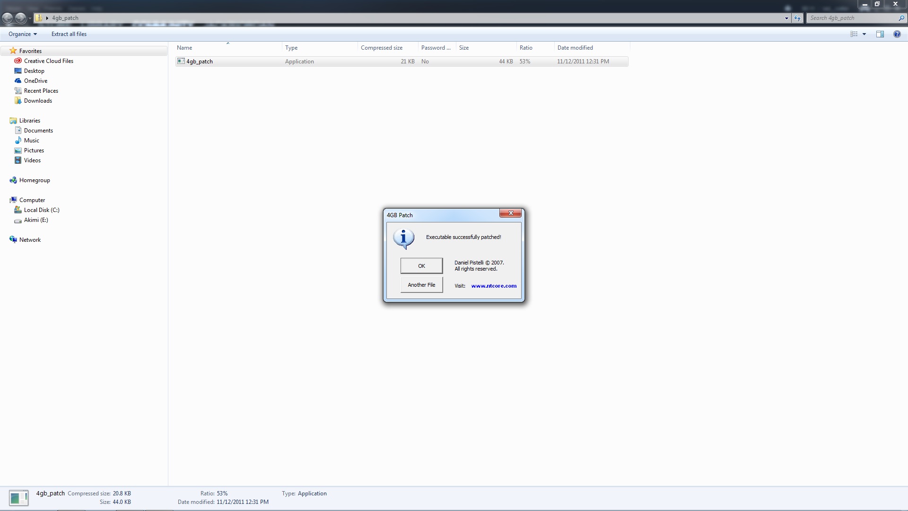Visit the www.ntcore.com link
This screenshot has width=908, height=511.
494,286
